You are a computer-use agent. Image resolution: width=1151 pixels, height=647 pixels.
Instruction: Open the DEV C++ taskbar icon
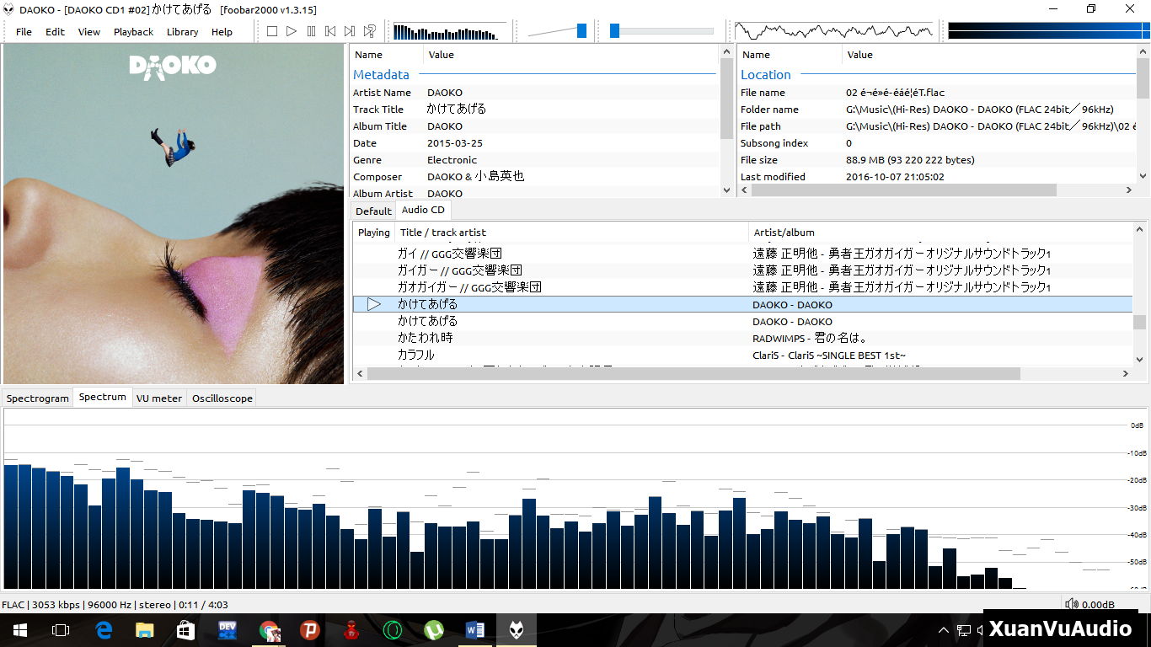coord(228,630)
